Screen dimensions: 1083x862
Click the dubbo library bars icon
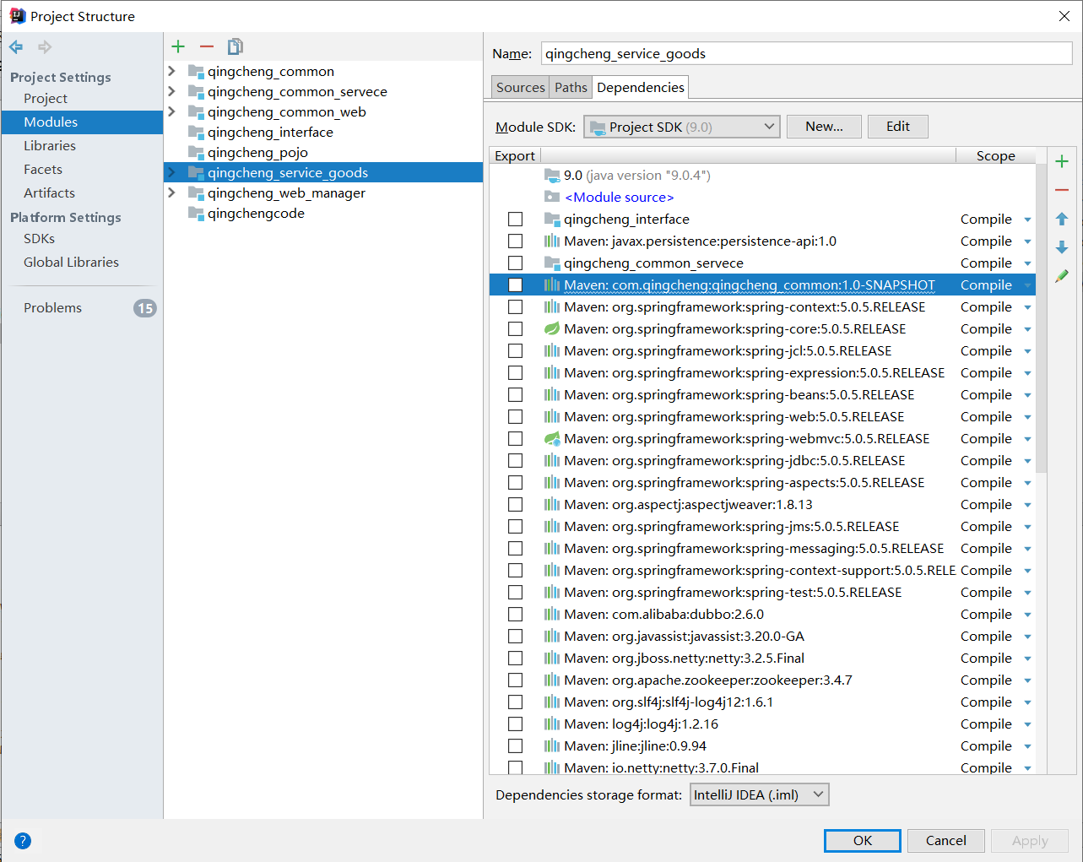click(552, 615)
